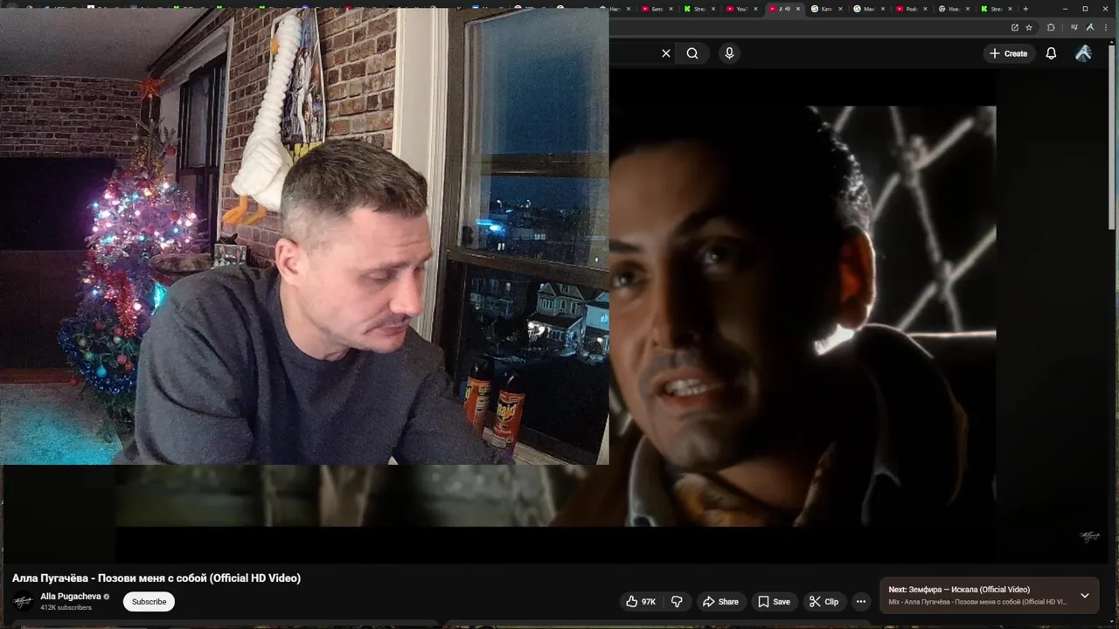Like the video with 97K thumbs up

641,601
